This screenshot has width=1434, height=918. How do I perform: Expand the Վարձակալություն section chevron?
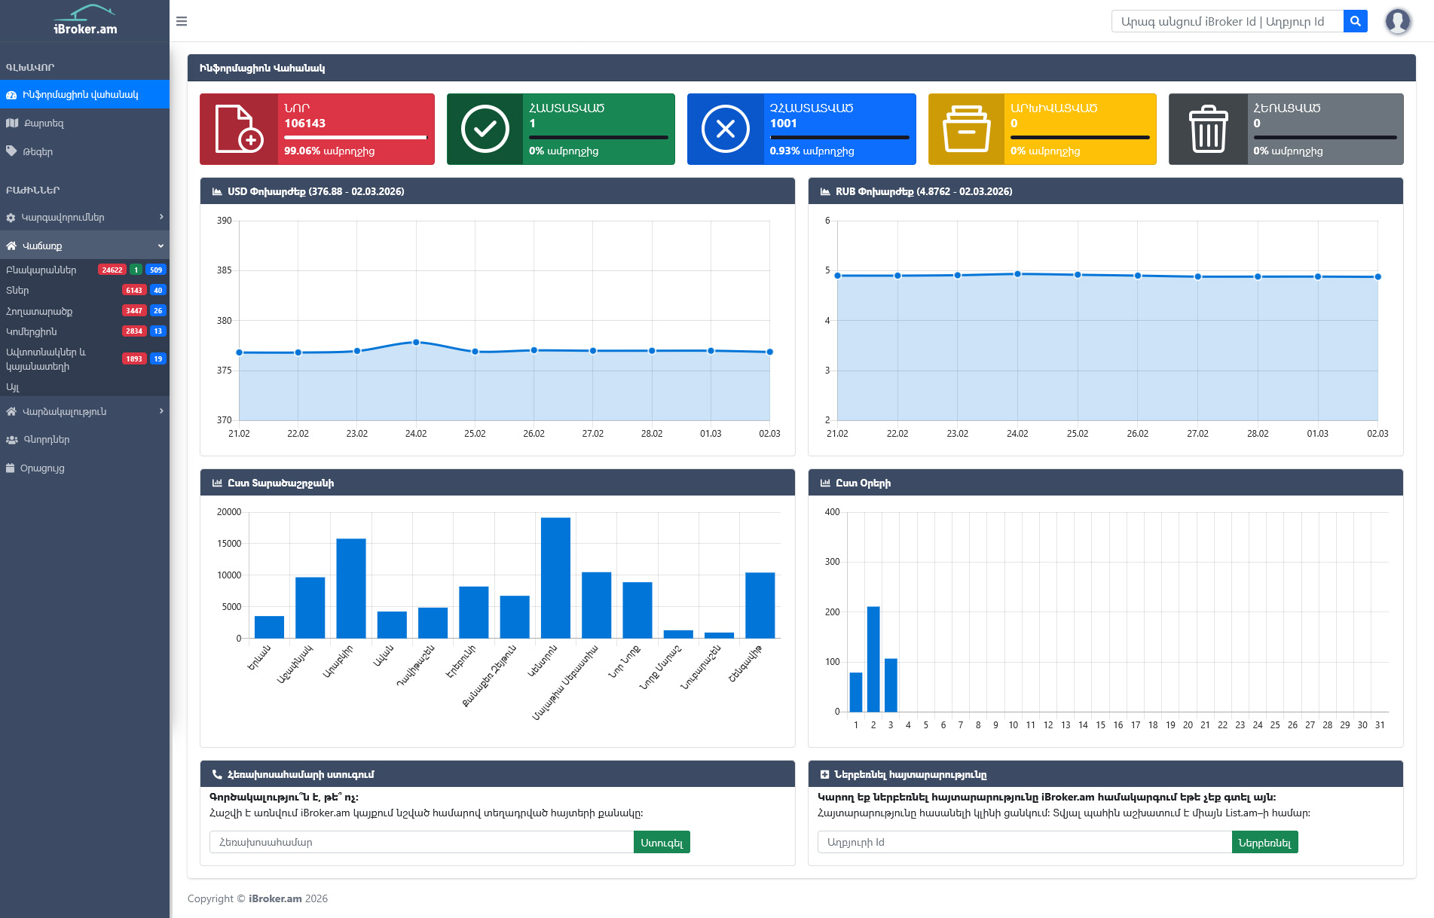point(161,411)
